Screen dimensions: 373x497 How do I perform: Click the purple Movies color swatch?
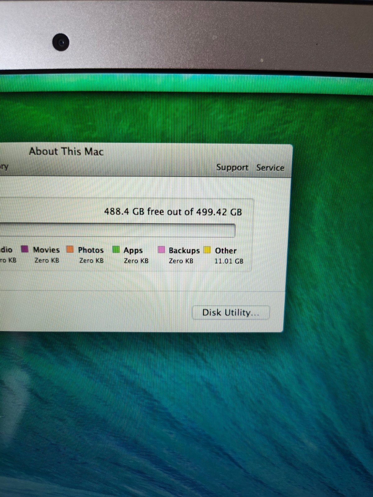point(25,249)
